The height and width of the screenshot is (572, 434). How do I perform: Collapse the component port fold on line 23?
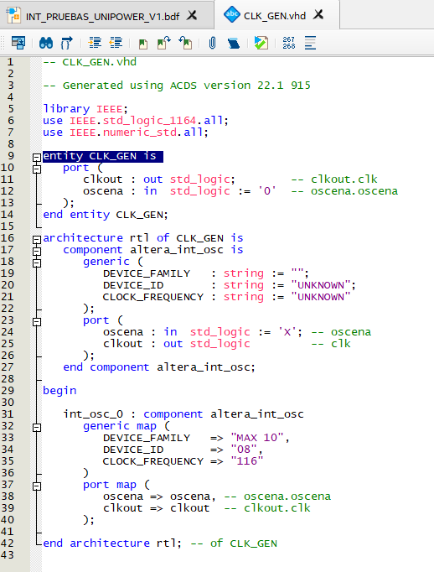(36, 321)
